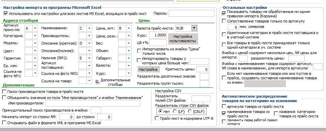Toggle Показывать товары не обработанные (Корзина)
This screenshot has width=326, height=131.
click(224, 14)
